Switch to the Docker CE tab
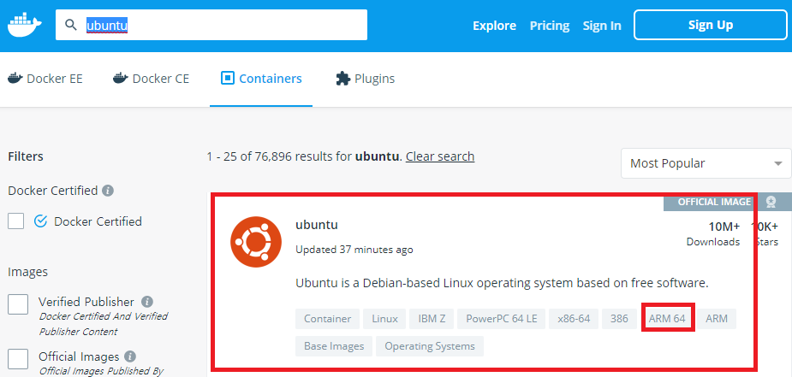 (x=151, y=79)
